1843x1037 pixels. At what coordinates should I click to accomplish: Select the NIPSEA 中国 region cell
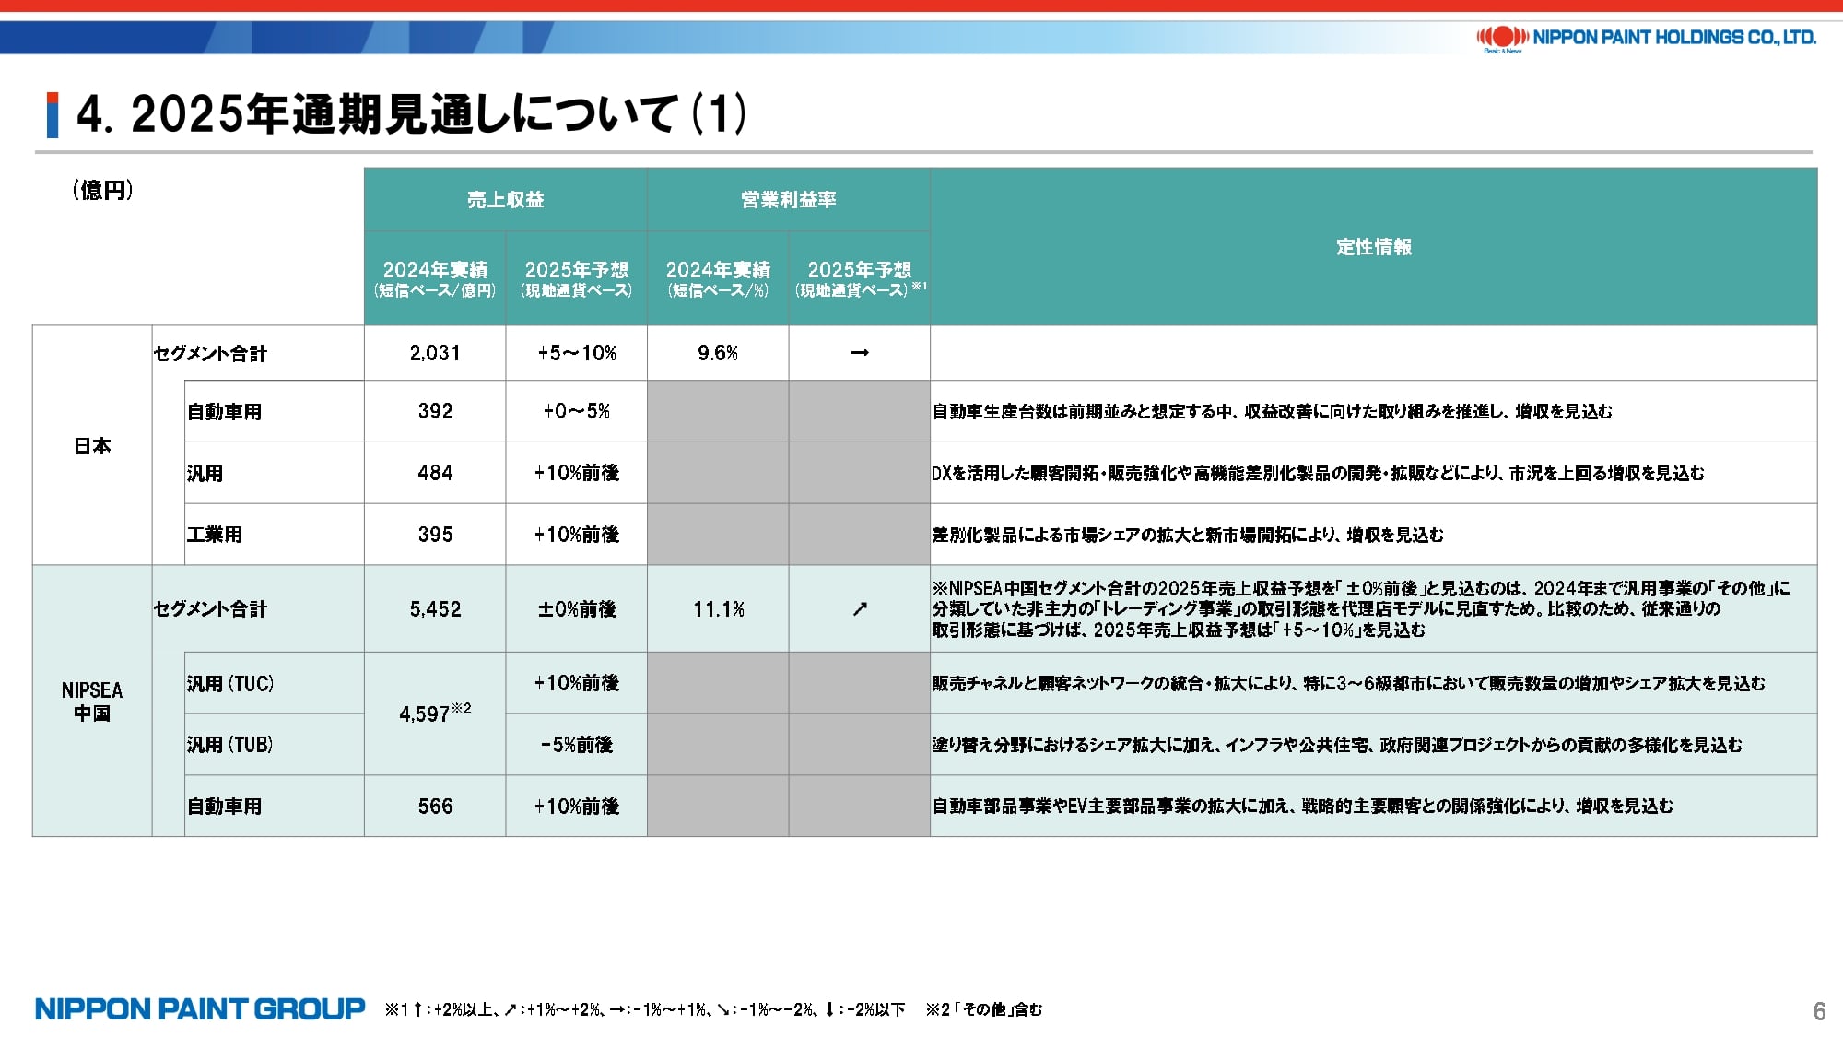tap(92, 701)
